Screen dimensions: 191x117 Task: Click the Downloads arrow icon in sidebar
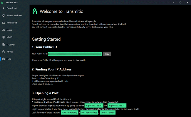coord(4,8)
